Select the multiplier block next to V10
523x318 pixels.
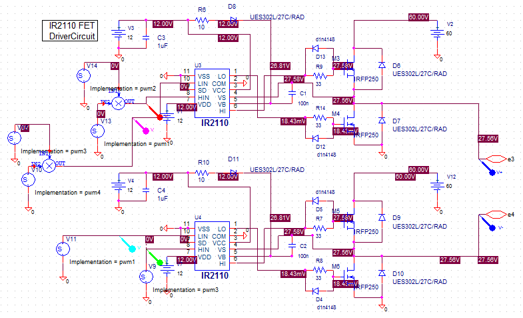(x=49, y=165)
